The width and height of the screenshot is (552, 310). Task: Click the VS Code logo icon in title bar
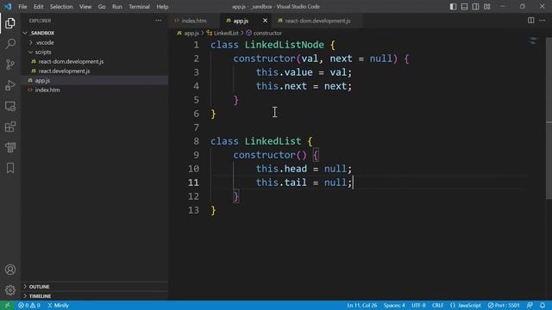click(x=8, y=7)
